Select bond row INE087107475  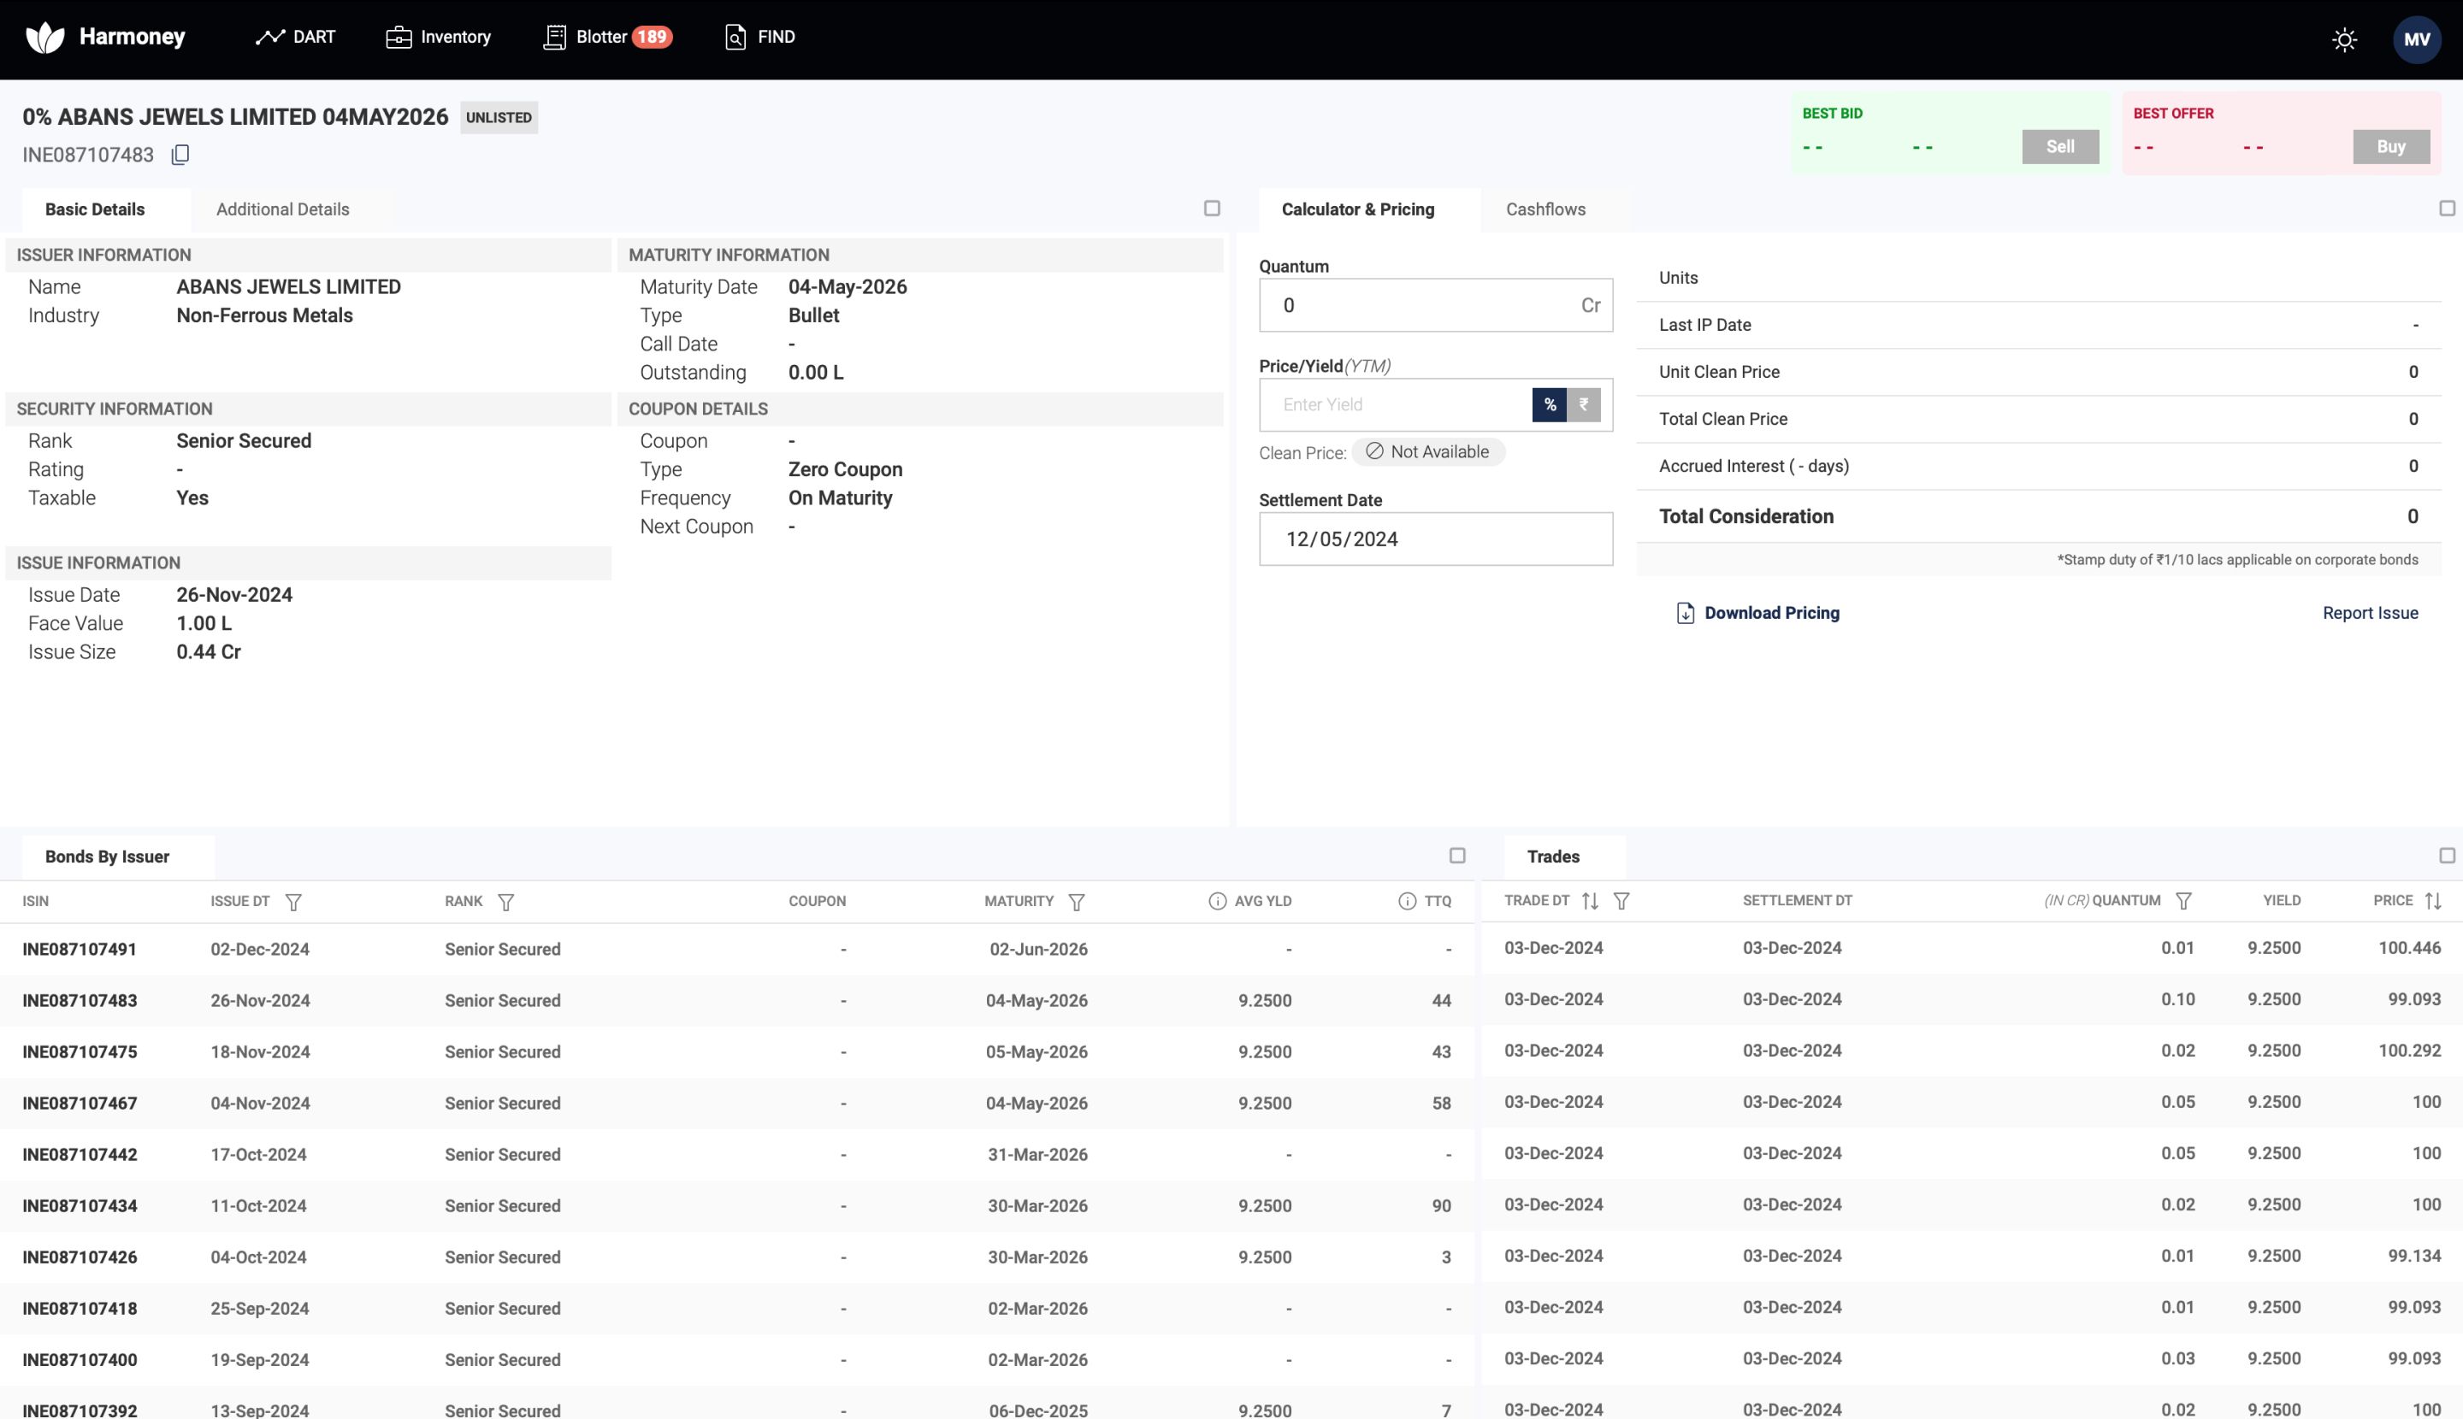tap(739, 1051)
